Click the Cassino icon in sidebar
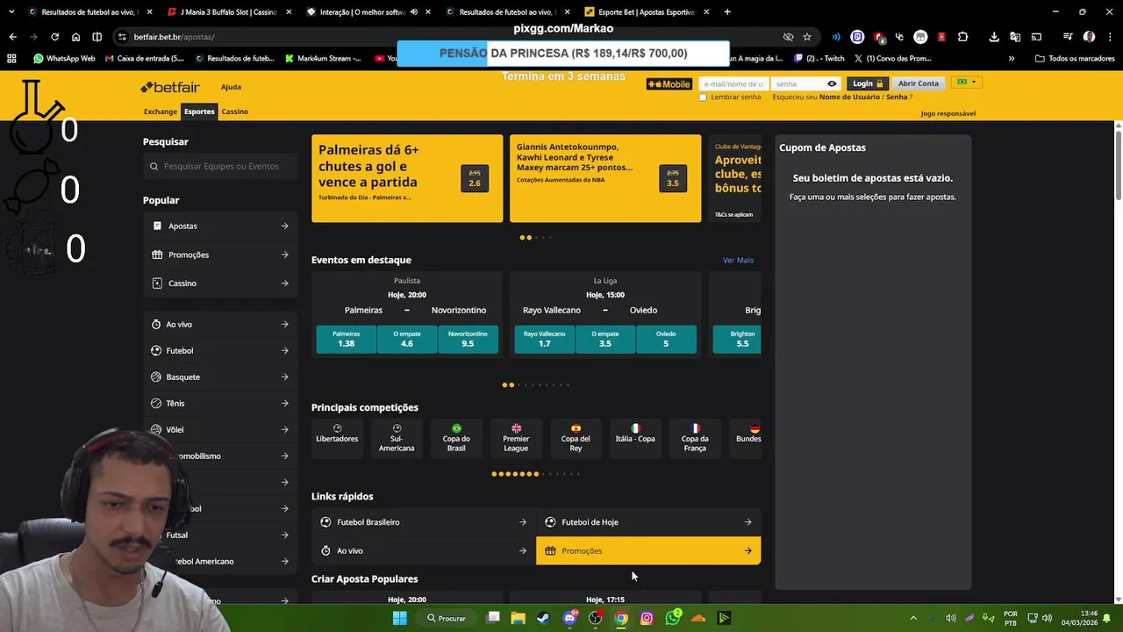Viewport: 1123px width, 632px height. click(157, 284)
